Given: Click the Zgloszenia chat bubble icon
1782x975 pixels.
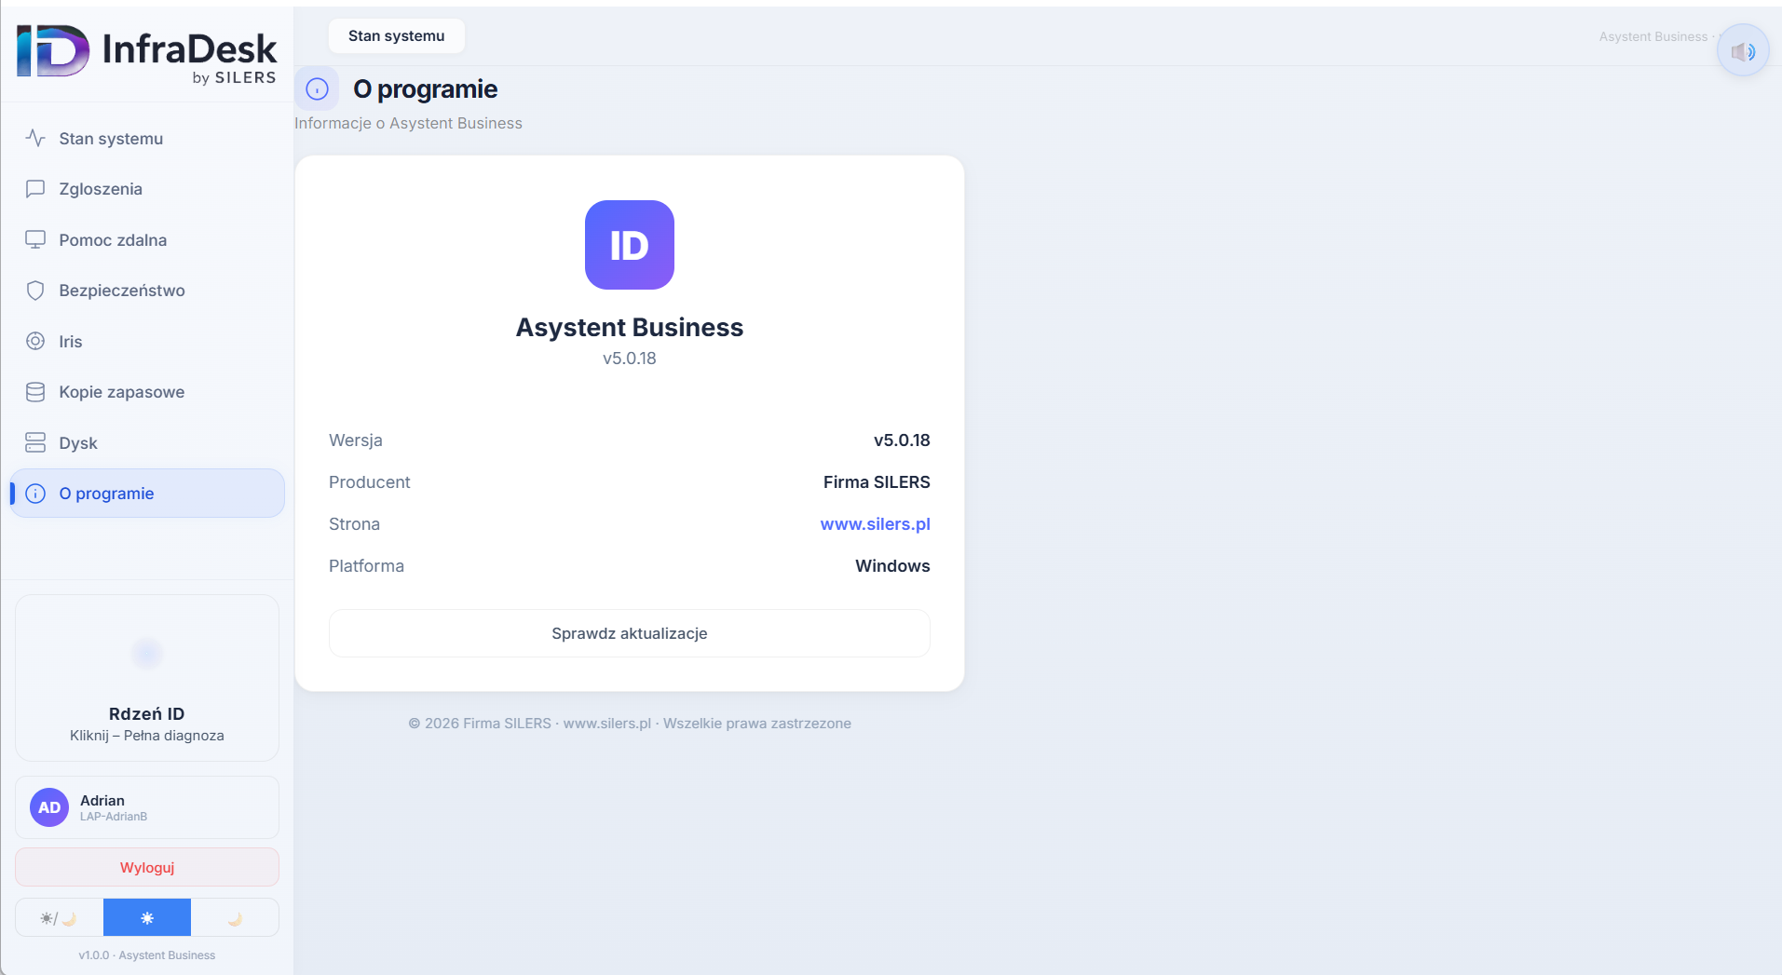Looking at the screenshot, I should (35, 189).
